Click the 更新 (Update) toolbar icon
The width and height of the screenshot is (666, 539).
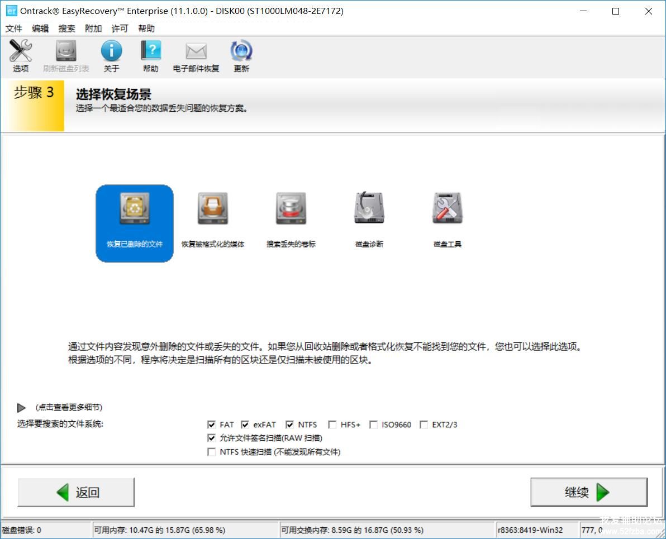coord(241,56)
